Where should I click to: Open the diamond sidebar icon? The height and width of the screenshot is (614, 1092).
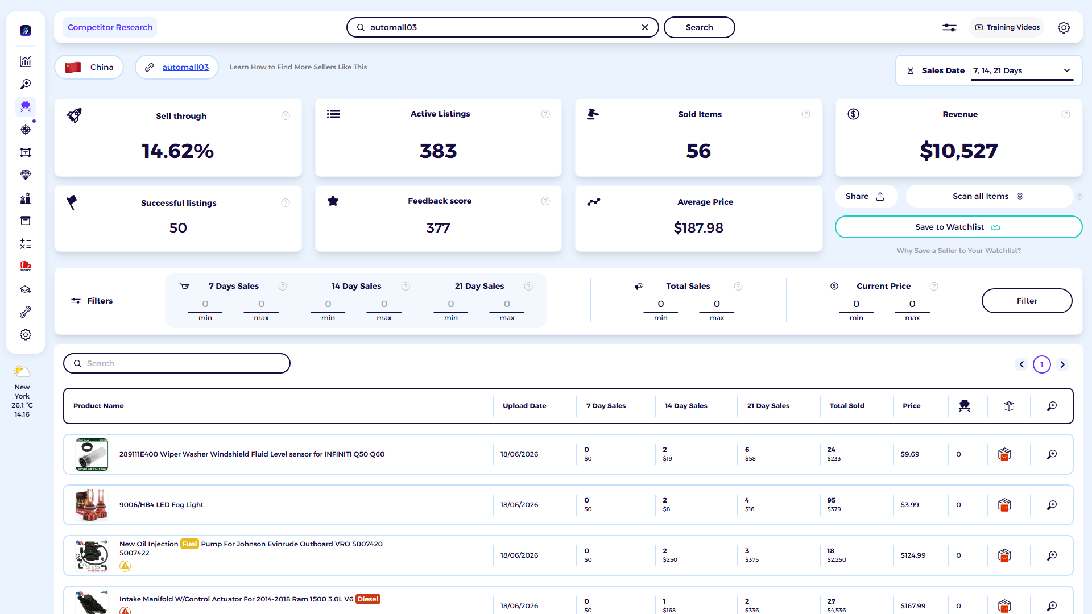click(26, 175)
